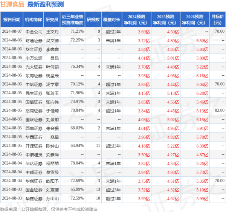Select the 2025预测净利润 column header
The height and width of the screenshot is (212, 226).
pos(166,20)
